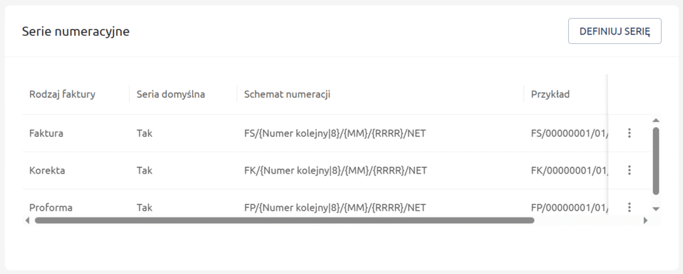Select the Faktura row type cell
This screenshot has width=683, height=274.
click(46, 133)
